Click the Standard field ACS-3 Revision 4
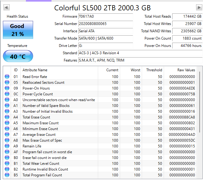This screenshot has height=180, width=203. coord(140,53)
